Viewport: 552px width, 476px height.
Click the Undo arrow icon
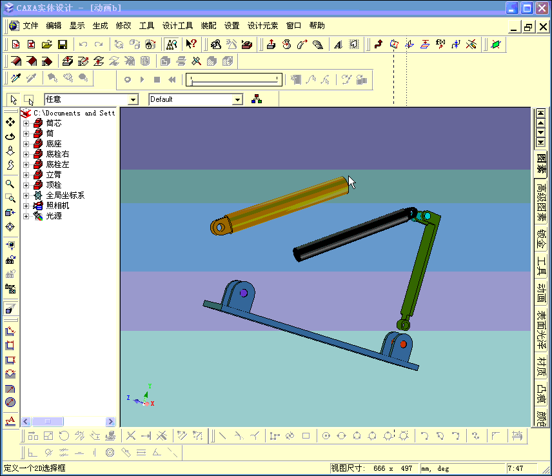pos(83,45)
